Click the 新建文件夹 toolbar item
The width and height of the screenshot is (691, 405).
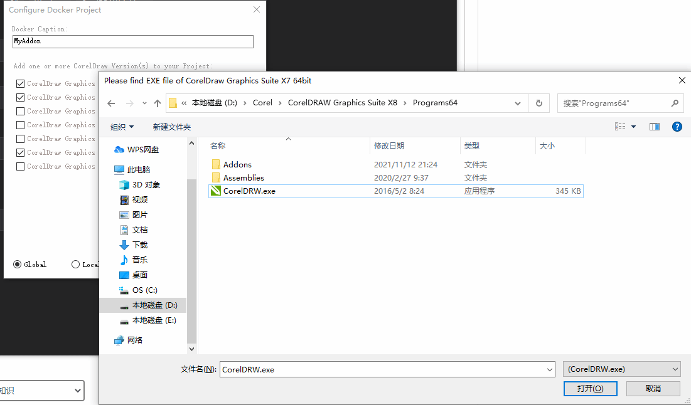[171, 127]
